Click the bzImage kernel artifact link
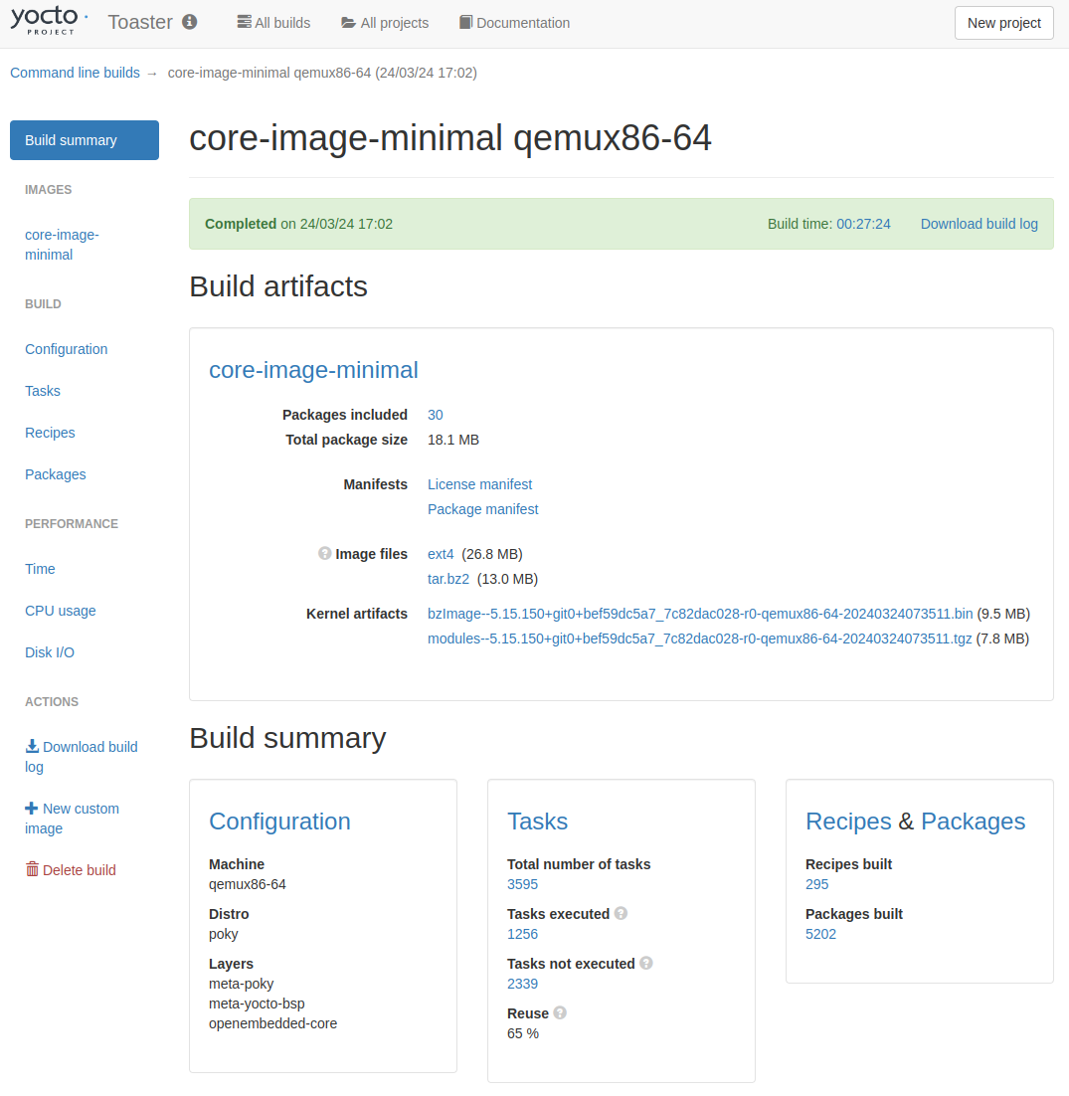This screenshot has height=1096, width=1069. [700, 614]
